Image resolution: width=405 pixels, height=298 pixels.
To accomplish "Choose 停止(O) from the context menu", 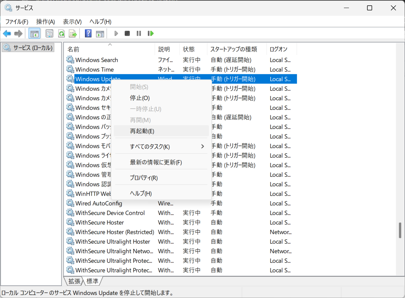I will (140, 98).
